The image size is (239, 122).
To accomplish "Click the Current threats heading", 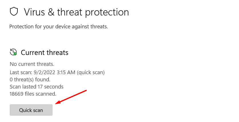I will tap(45, 53).
